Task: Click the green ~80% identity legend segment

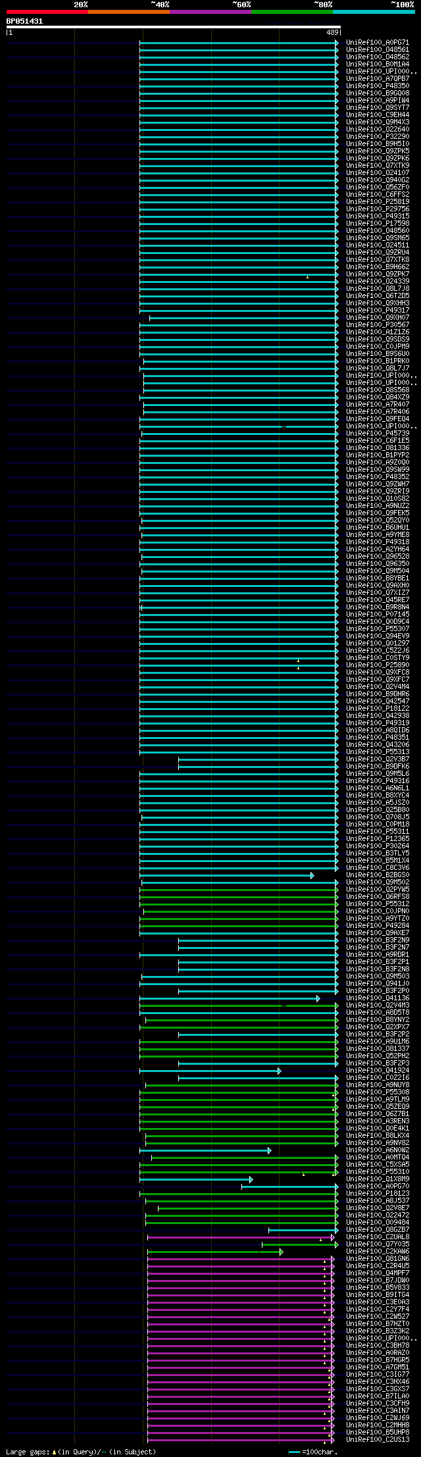Action: [291, 12]
